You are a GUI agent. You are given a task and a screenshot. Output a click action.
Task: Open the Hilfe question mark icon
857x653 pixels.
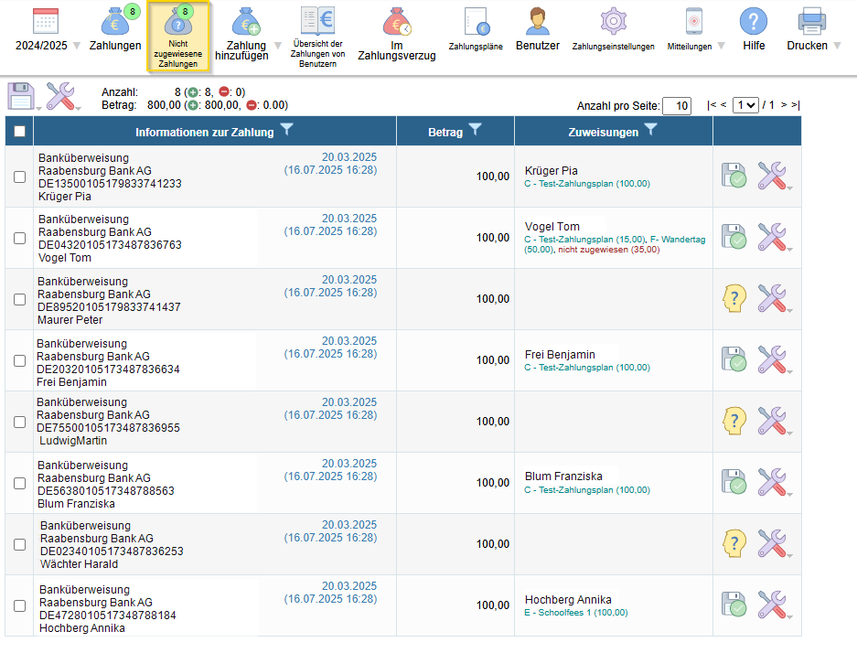pos(754,21)
